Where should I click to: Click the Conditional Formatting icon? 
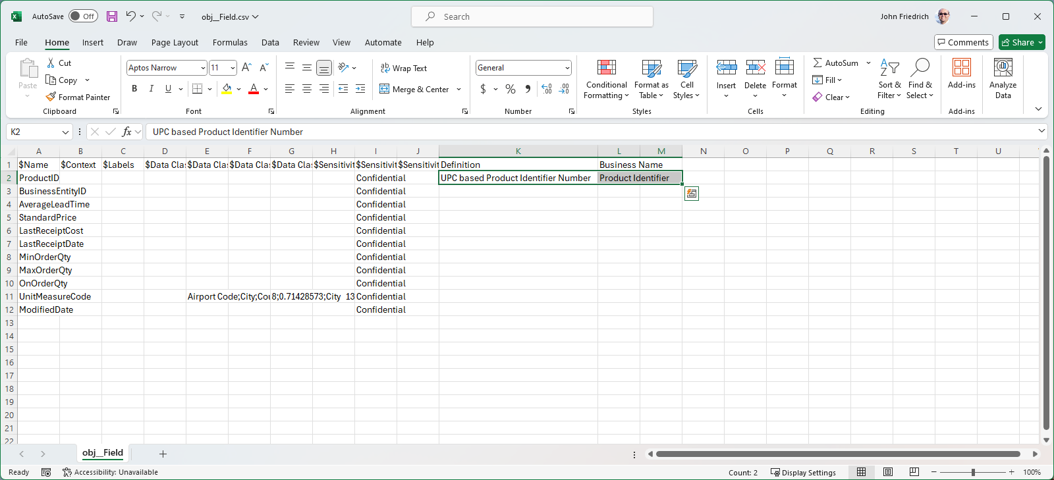point(606,68)
